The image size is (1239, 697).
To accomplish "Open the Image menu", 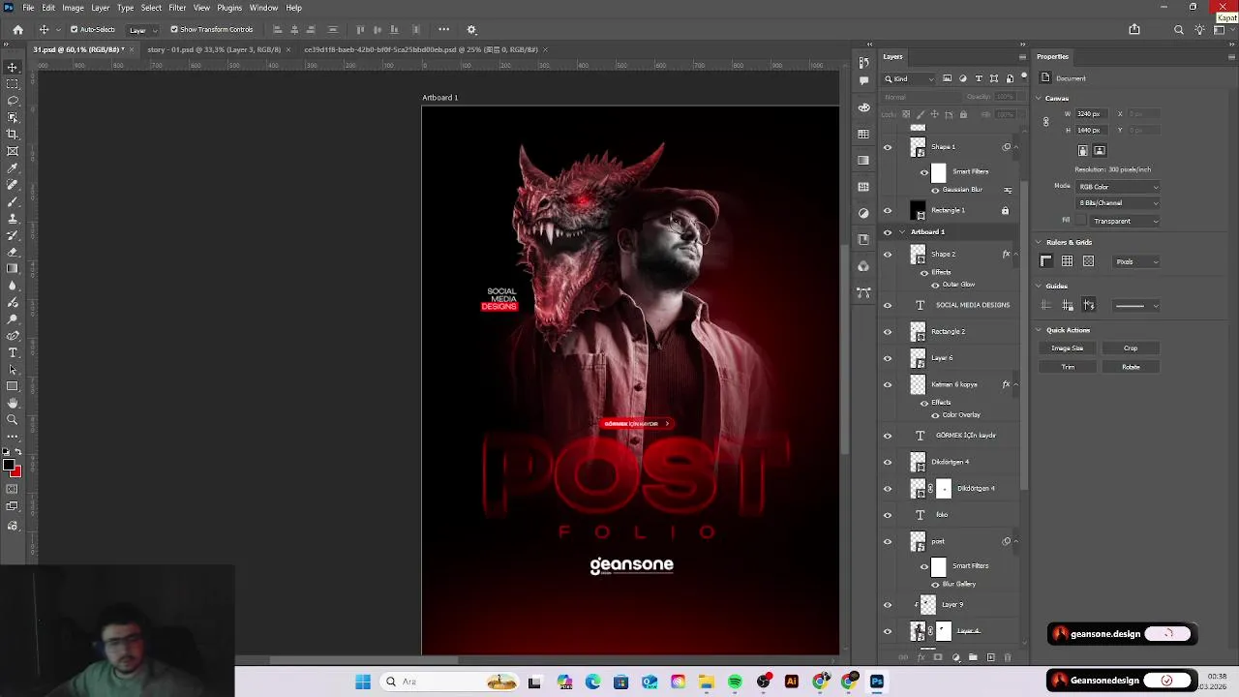I will [73, 8].
